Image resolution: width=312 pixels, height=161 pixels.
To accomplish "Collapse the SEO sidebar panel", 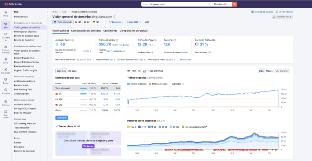I will coord(47,12).
